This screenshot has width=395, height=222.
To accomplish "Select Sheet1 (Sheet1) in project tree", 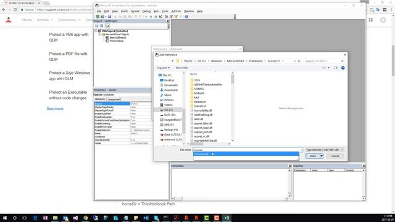I will click(118, 38).
